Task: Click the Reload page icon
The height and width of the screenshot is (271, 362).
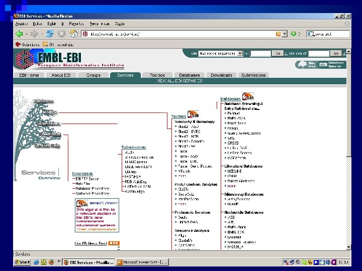Action: click(x=50, y=34)
